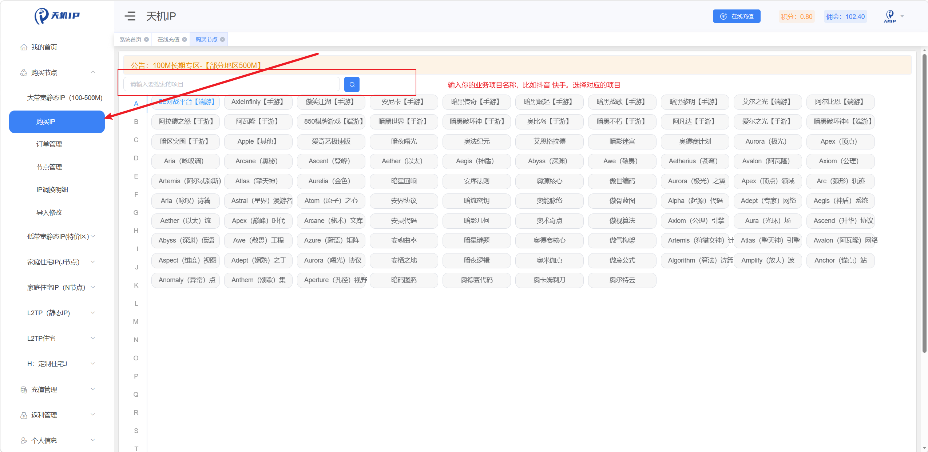
Task: Select the Anchor (锚点) 站 project
Action: [841, 261]
